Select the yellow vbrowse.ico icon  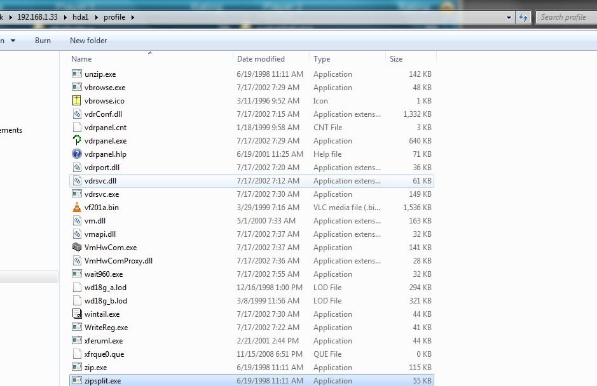[x=78, y=101]
